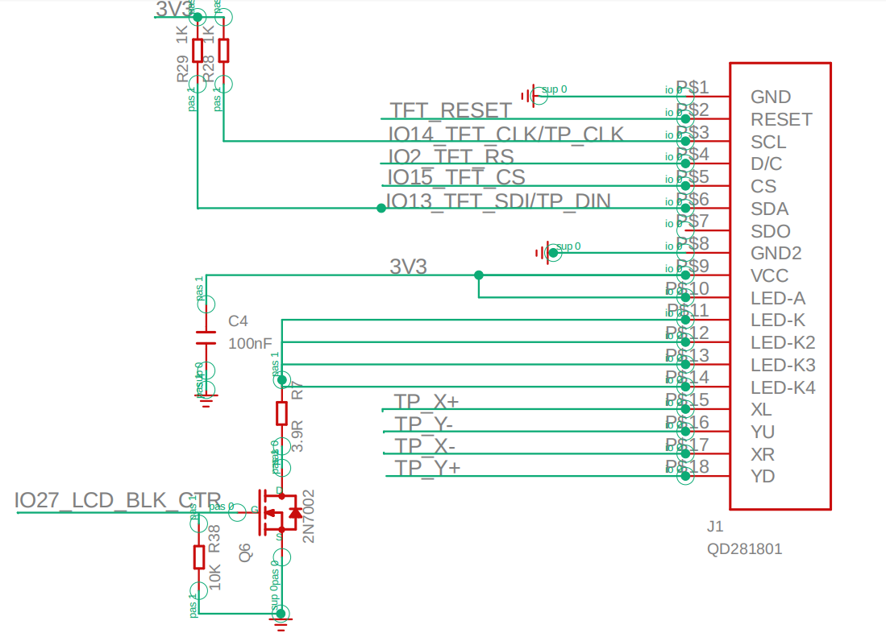Screen dimensions: 886x633
Task: Click the IO2_TFT_RS net label
Action: (x=451, y=156)
